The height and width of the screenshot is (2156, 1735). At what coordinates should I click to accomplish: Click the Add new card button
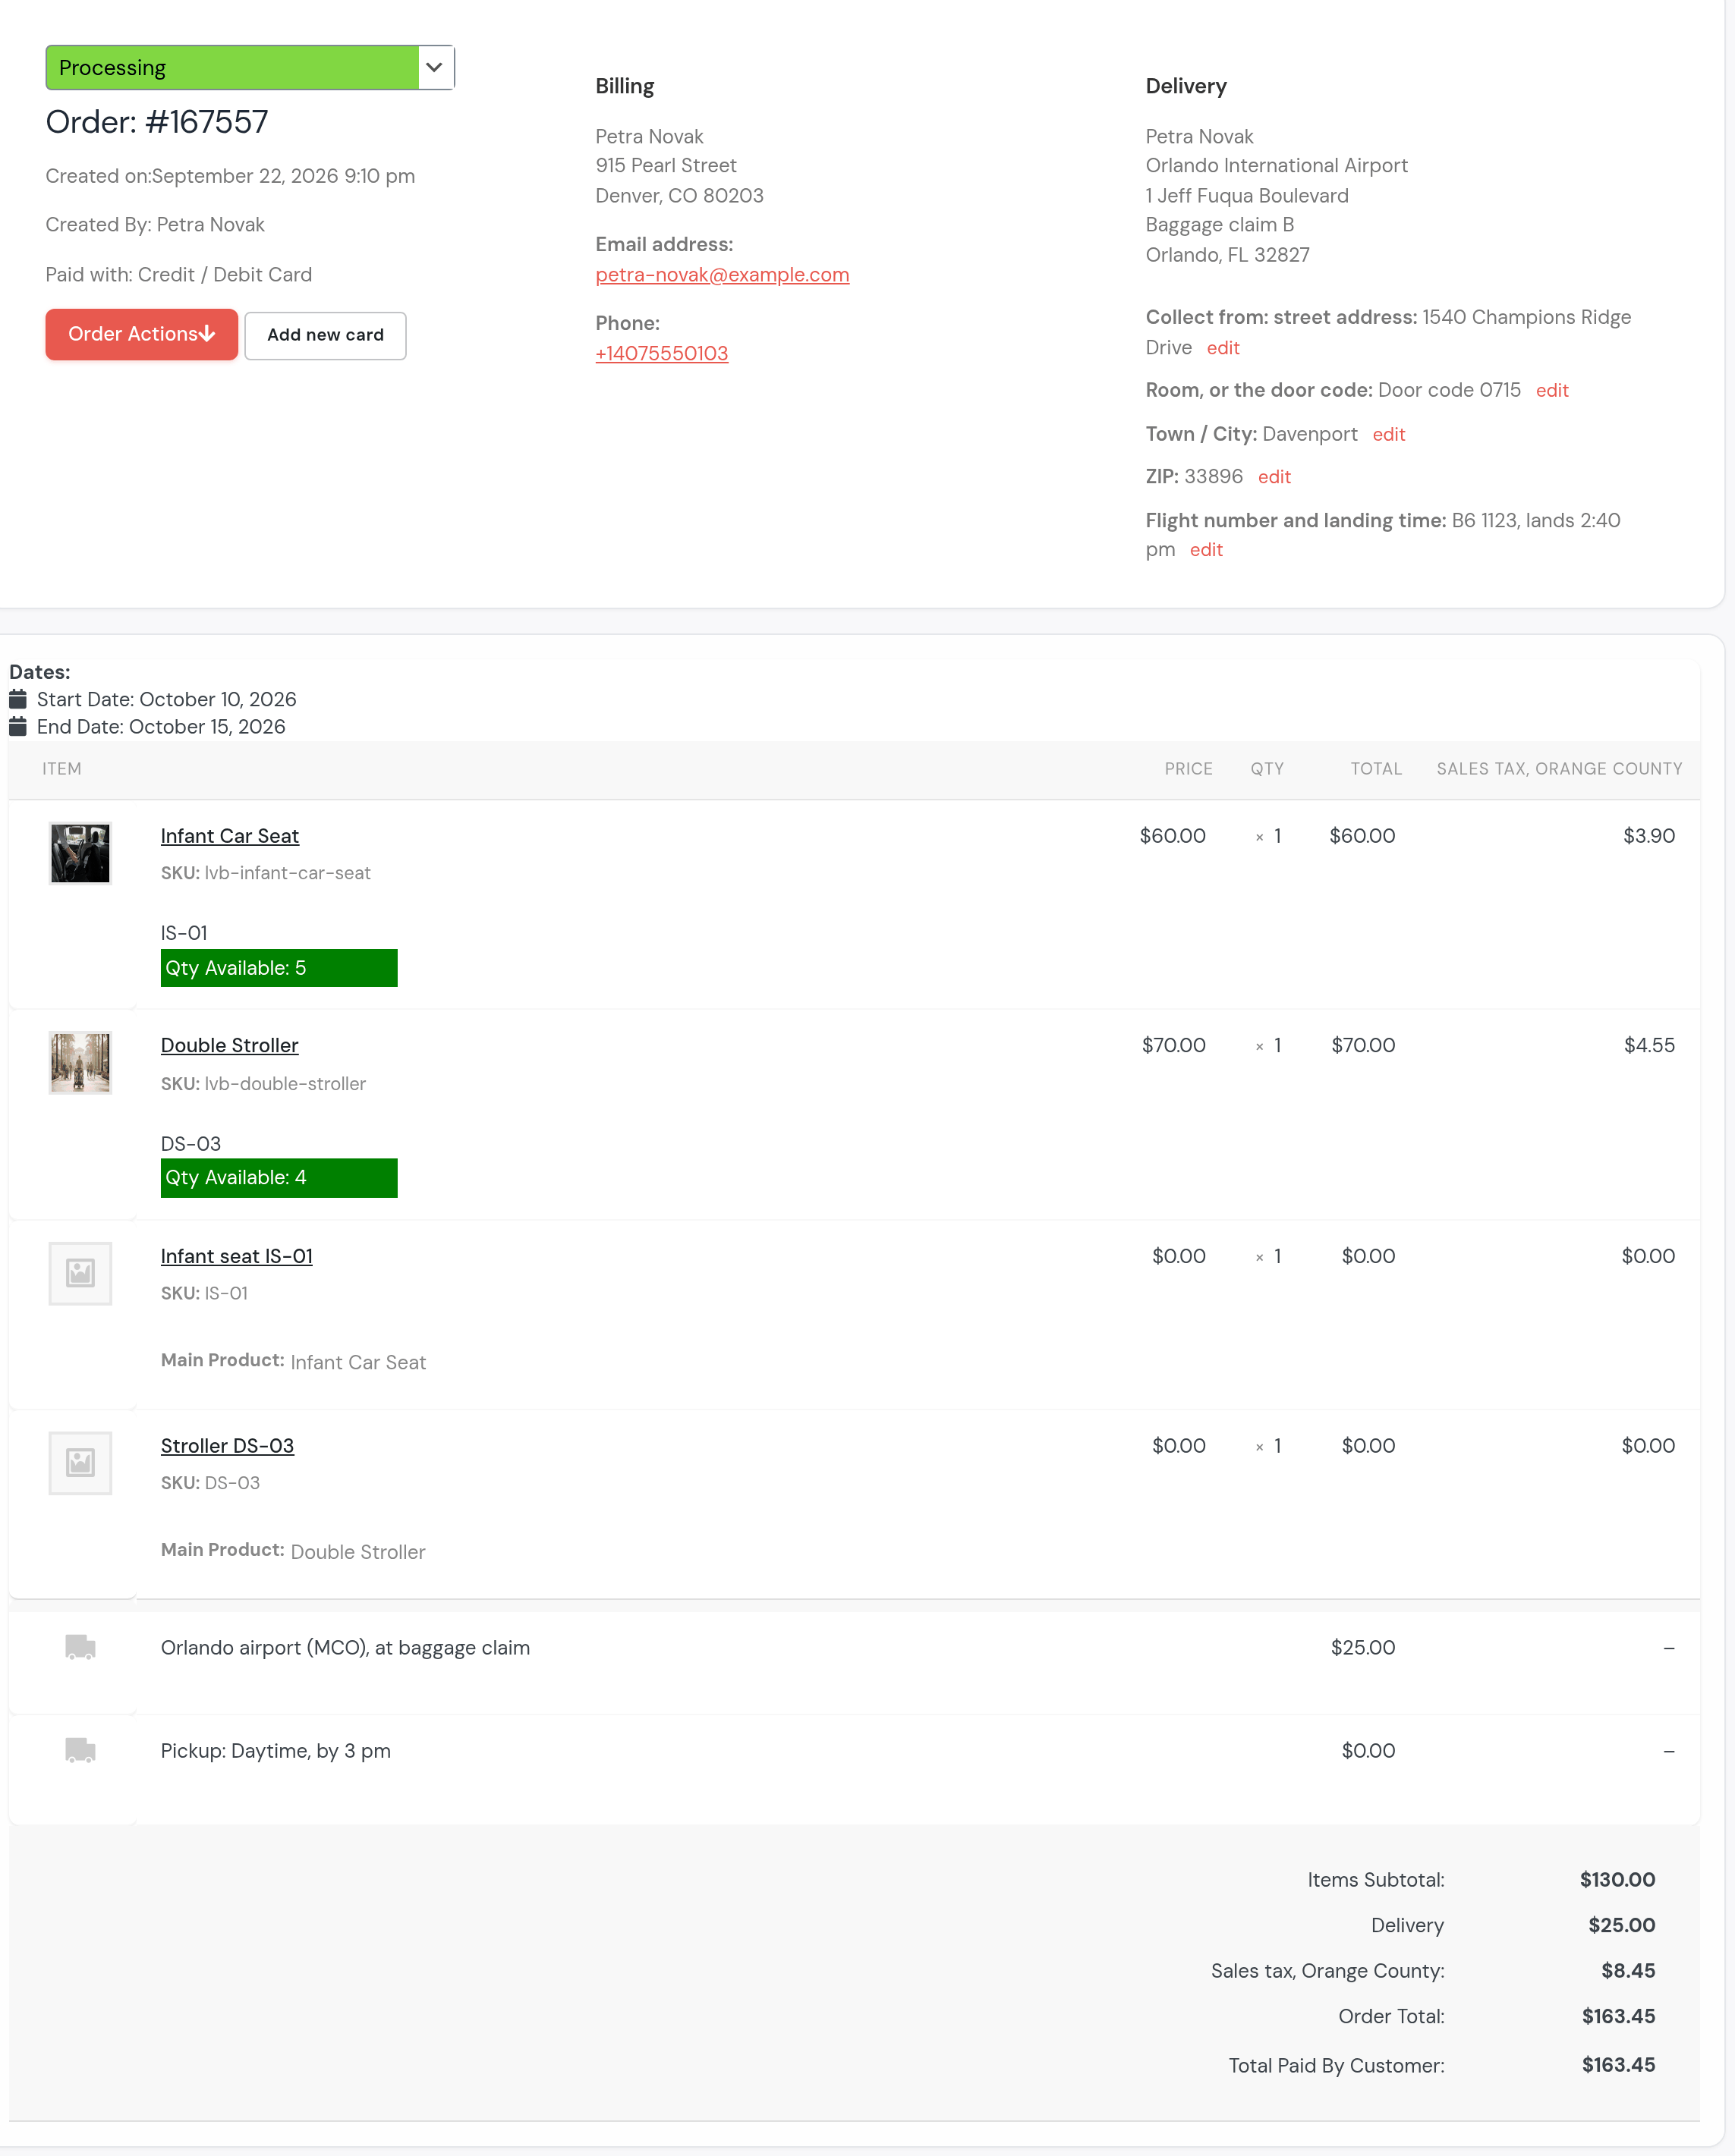pyautogui.click(x=325, y=335)
